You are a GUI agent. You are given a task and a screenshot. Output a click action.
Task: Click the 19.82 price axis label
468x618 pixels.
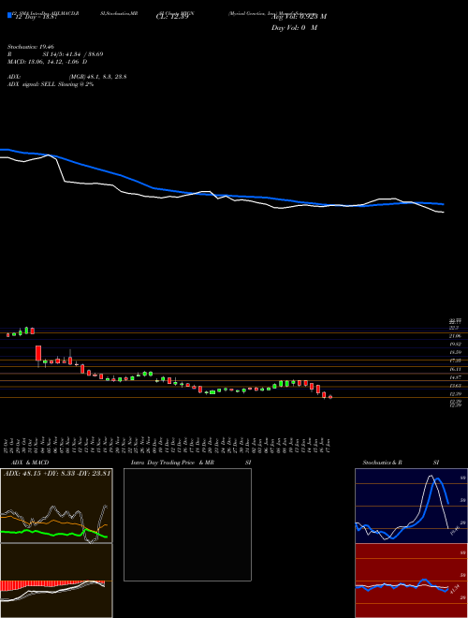pos(455,344)
